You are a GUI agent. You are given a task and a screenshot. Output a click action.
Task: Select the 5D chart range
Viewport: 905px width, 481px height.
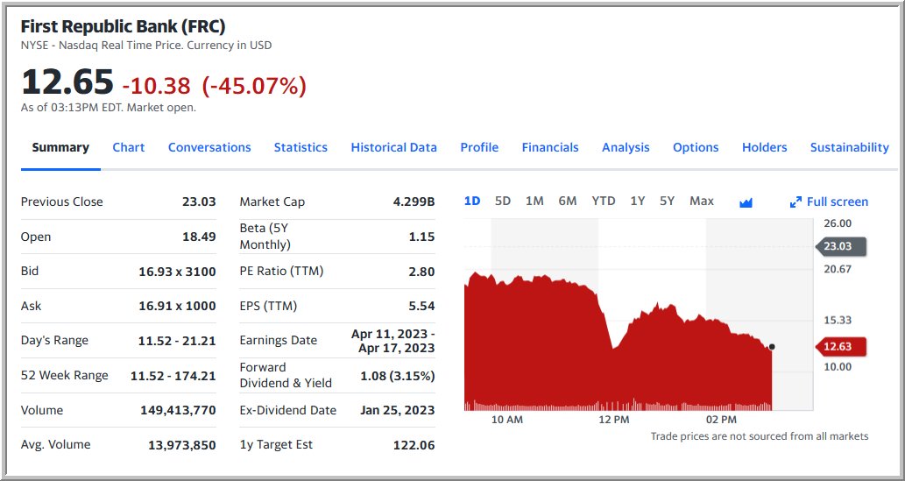pos(503,201)
